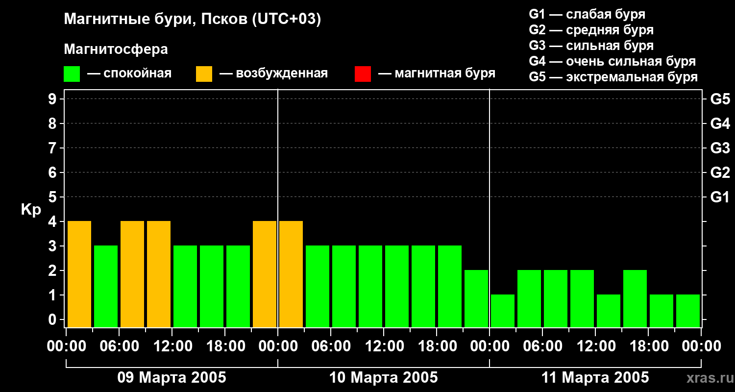Click the G1 label on the right axis
The image size is (735, 392).
pos(720,197)
